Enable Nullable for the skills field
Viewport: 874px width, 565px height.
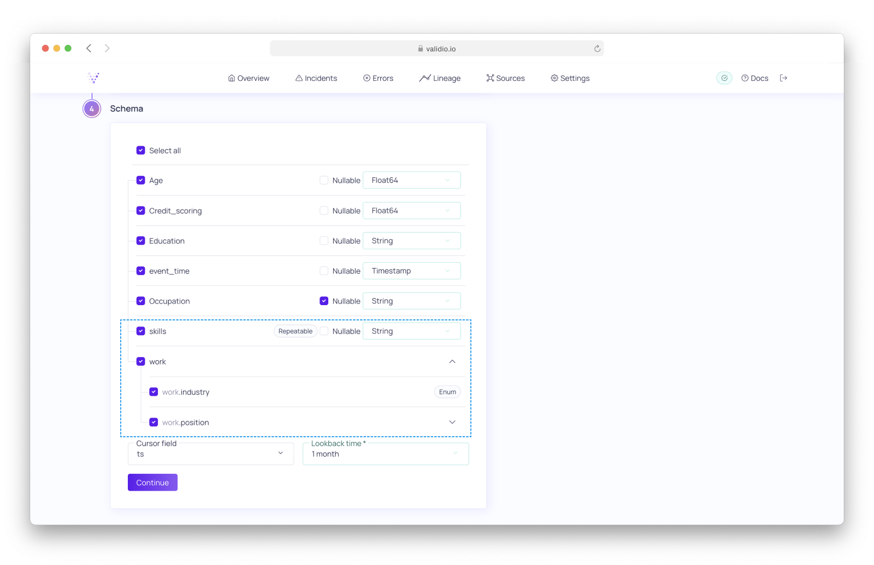(x=324, y=331)
